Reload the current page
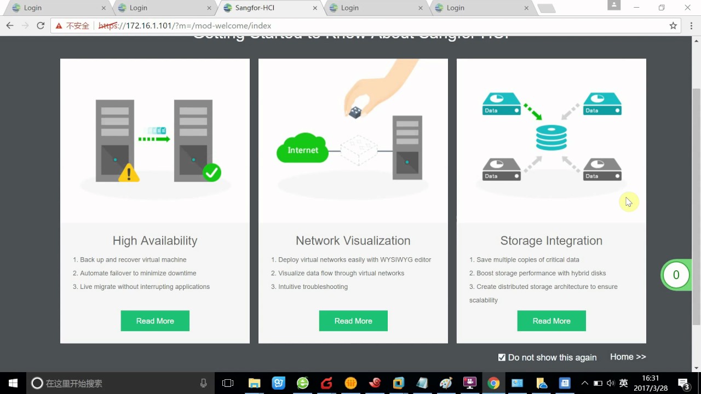Image resolution: width=701 pixels, height=394 pixels. [41, 26]
